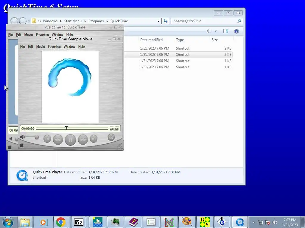
Task: Click the search magnifier icon in Explorer
Action: [239, 21]
